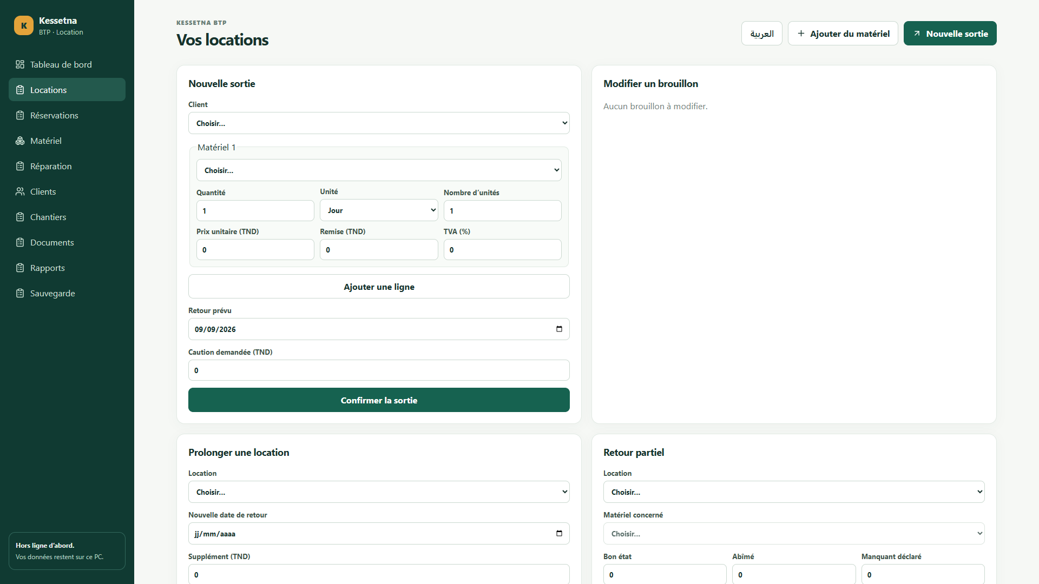Click the Bon état input field
This screenshot has height=584, width=1039.
click(665, 574)
